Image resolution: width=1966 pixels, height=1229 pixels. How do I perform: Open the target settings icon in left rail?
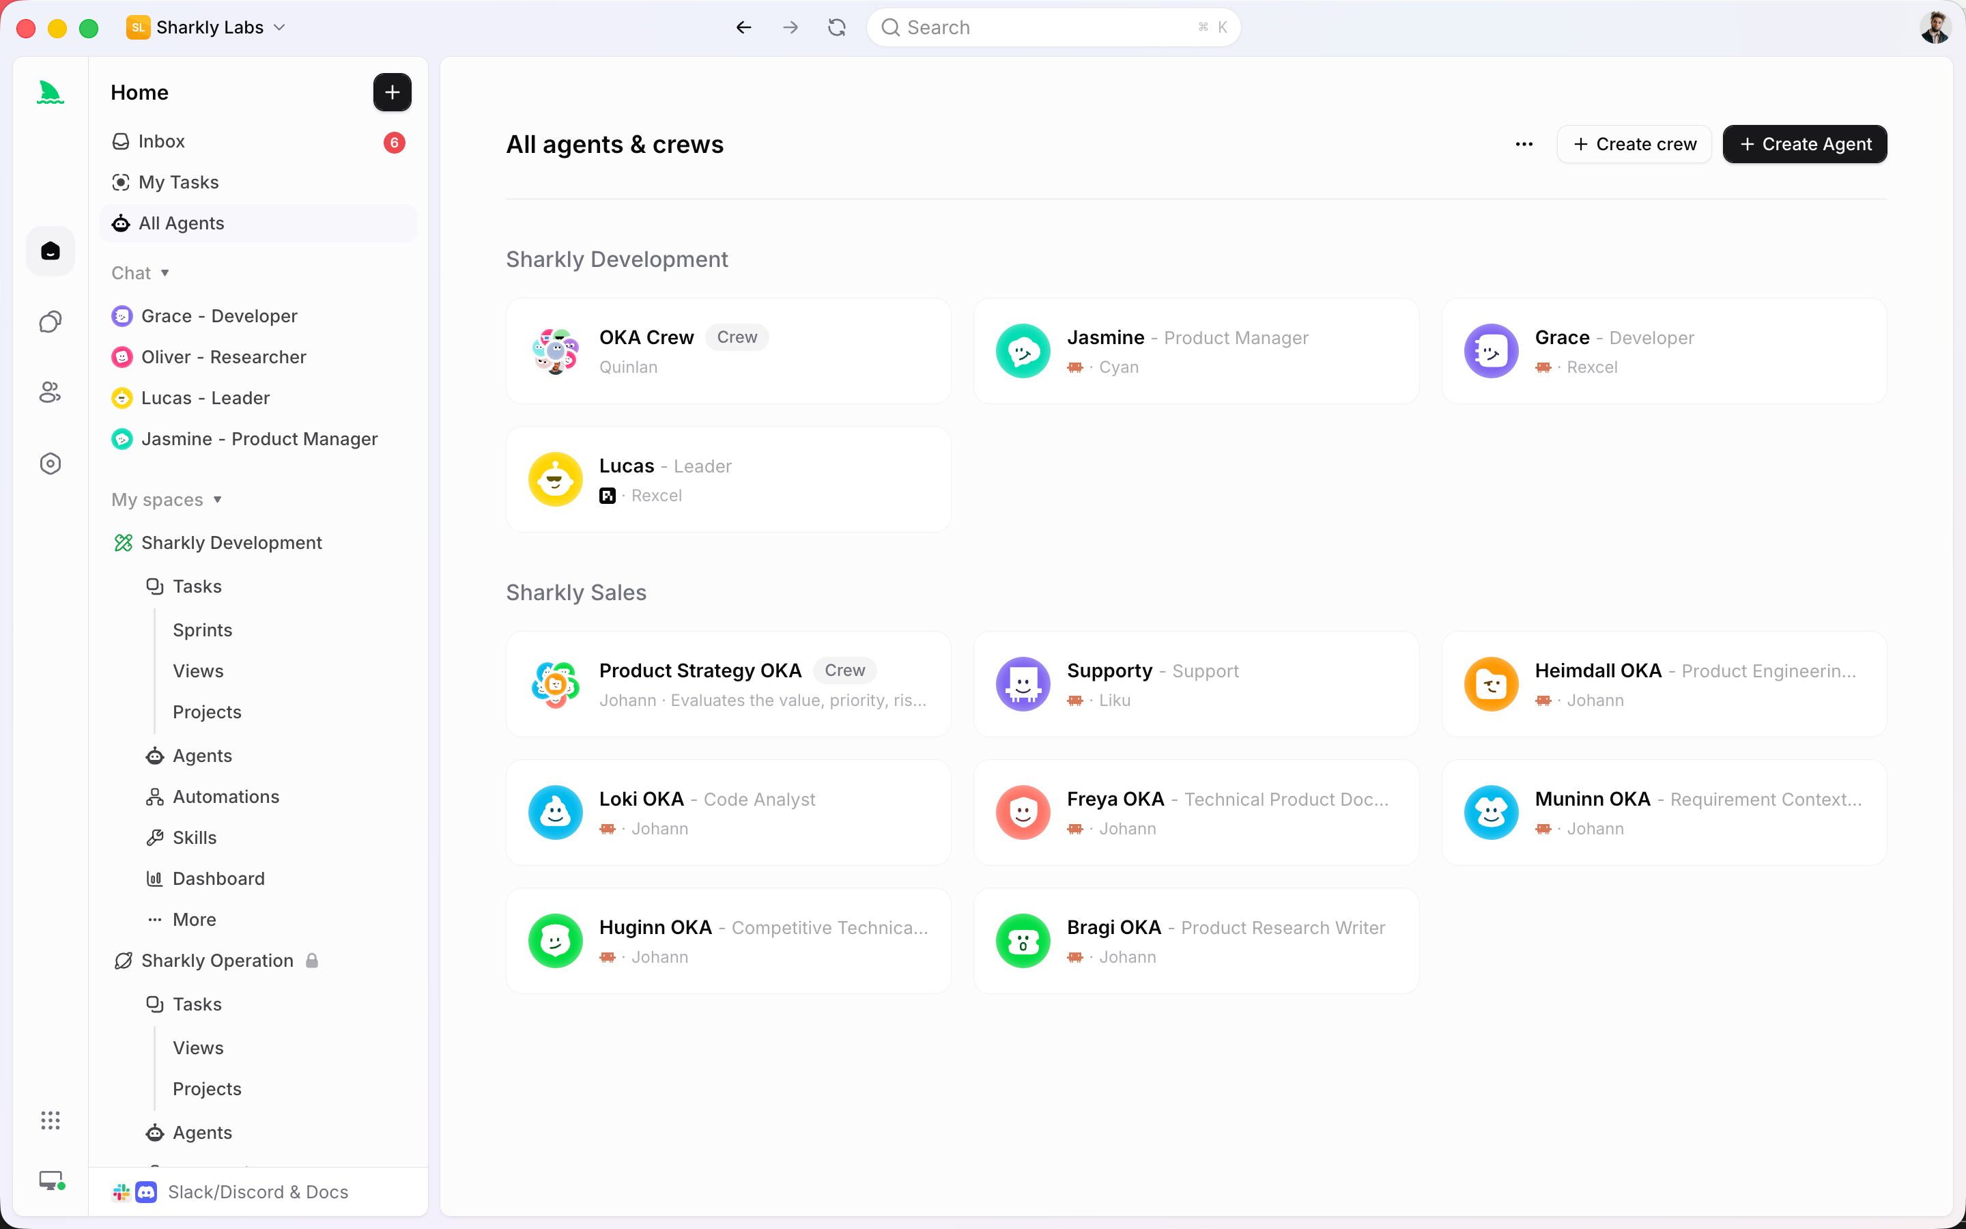pos(51,464)
